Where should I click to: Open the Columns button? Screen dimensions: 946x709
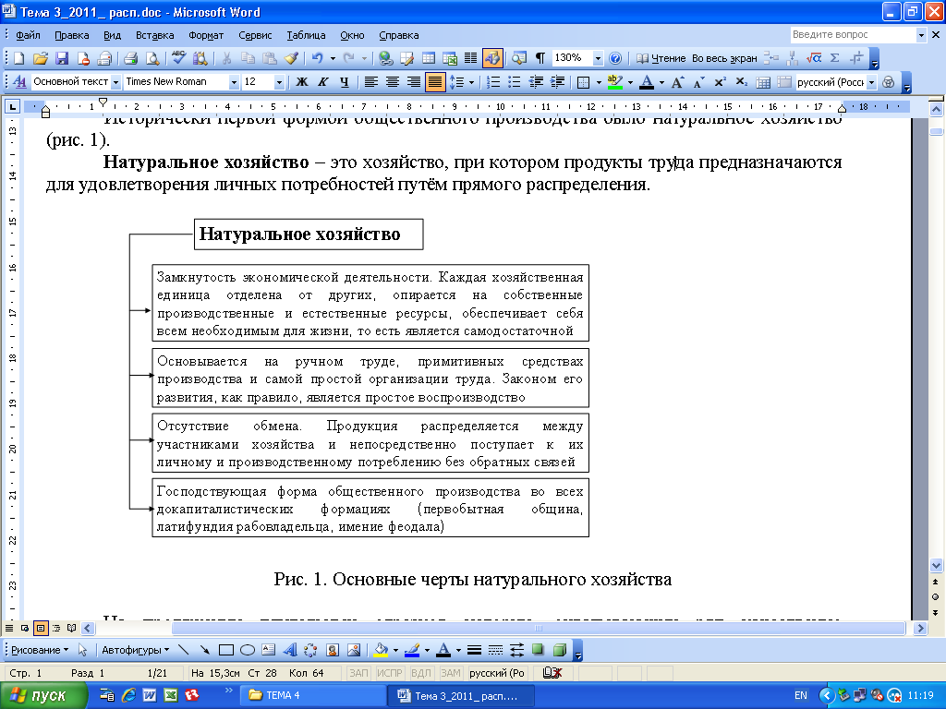[470, 58]
